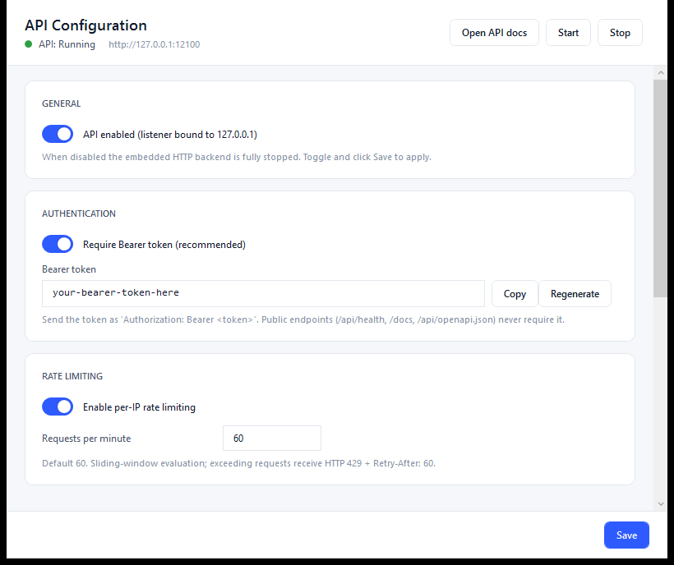
Task: Toggle per-IP rate limiting switch
Action: pos(58,407)
